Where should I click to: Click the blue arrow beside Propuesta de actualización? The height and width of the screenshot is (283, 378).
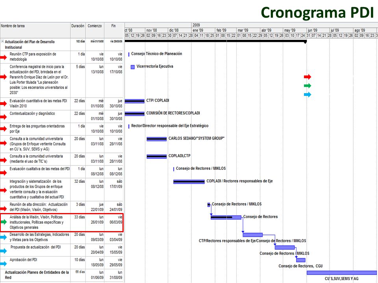point(4,251)
